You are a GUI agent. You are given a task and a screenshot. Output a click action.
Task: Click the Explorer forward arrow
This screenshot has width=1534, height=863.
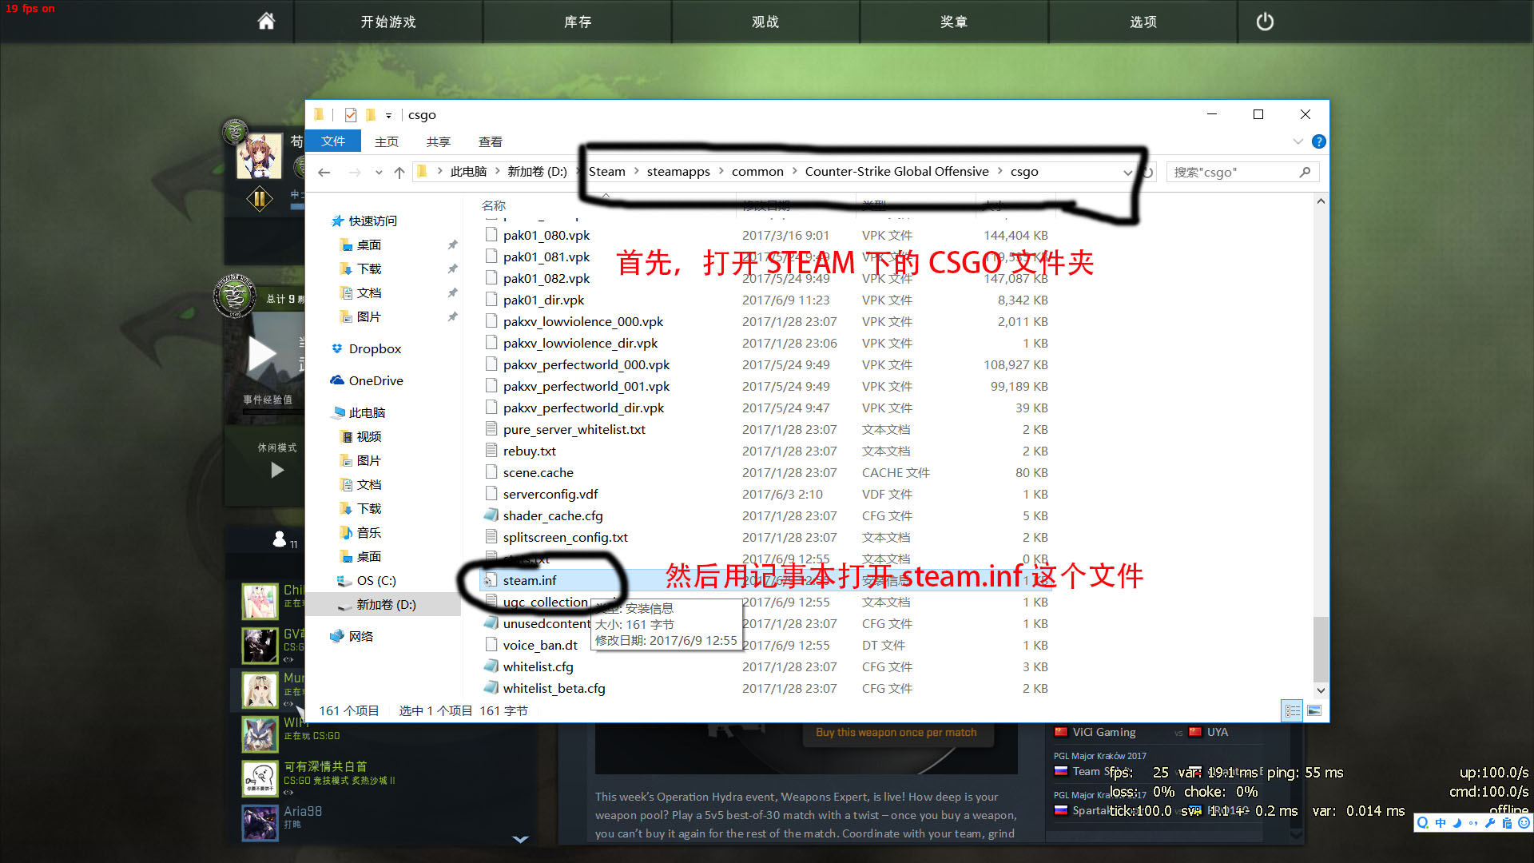[x=355, y=172]
